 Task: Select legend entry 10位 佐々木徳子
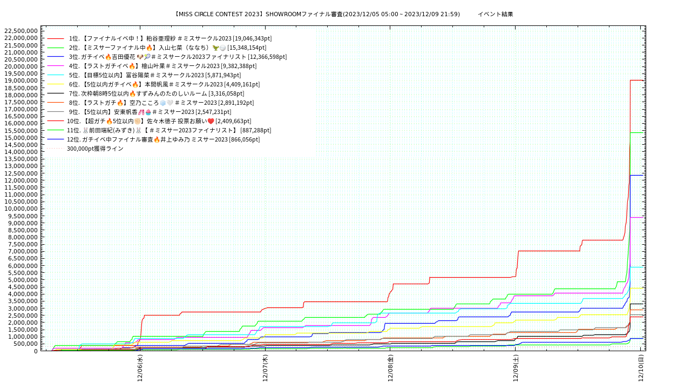click(159, 121)
